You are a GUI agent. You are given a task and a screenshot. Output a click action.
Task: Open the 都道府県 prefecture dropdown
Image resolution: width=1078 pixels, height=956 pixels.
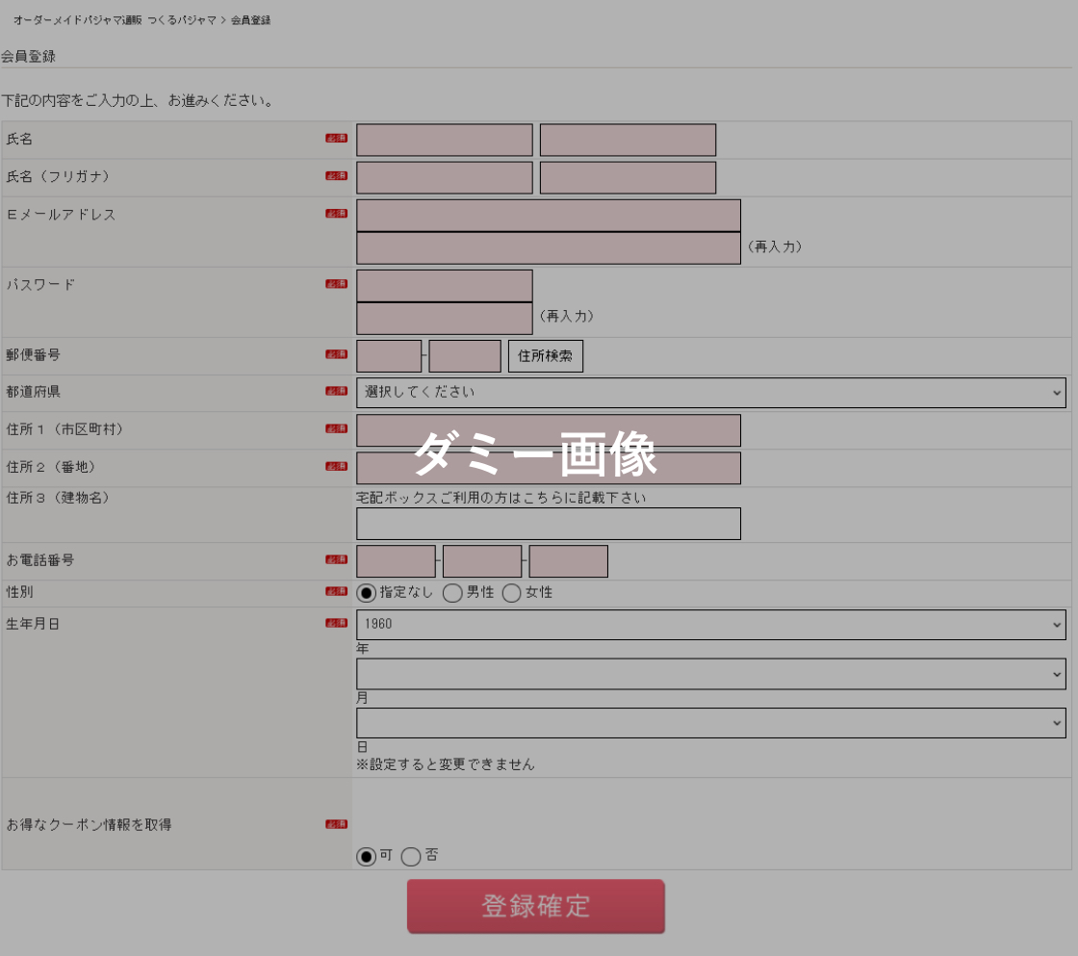tap(710, 393)
